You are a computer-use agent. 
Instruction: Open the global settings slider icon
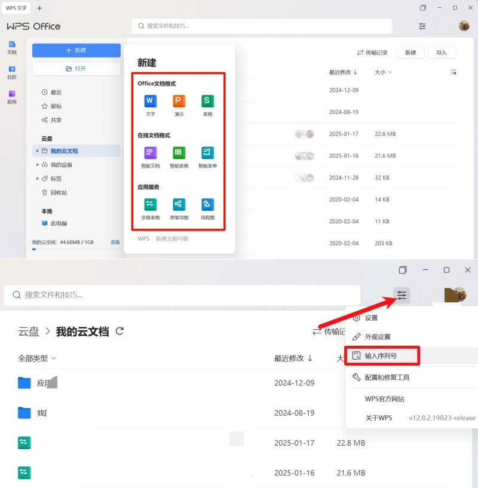(402, 294)
